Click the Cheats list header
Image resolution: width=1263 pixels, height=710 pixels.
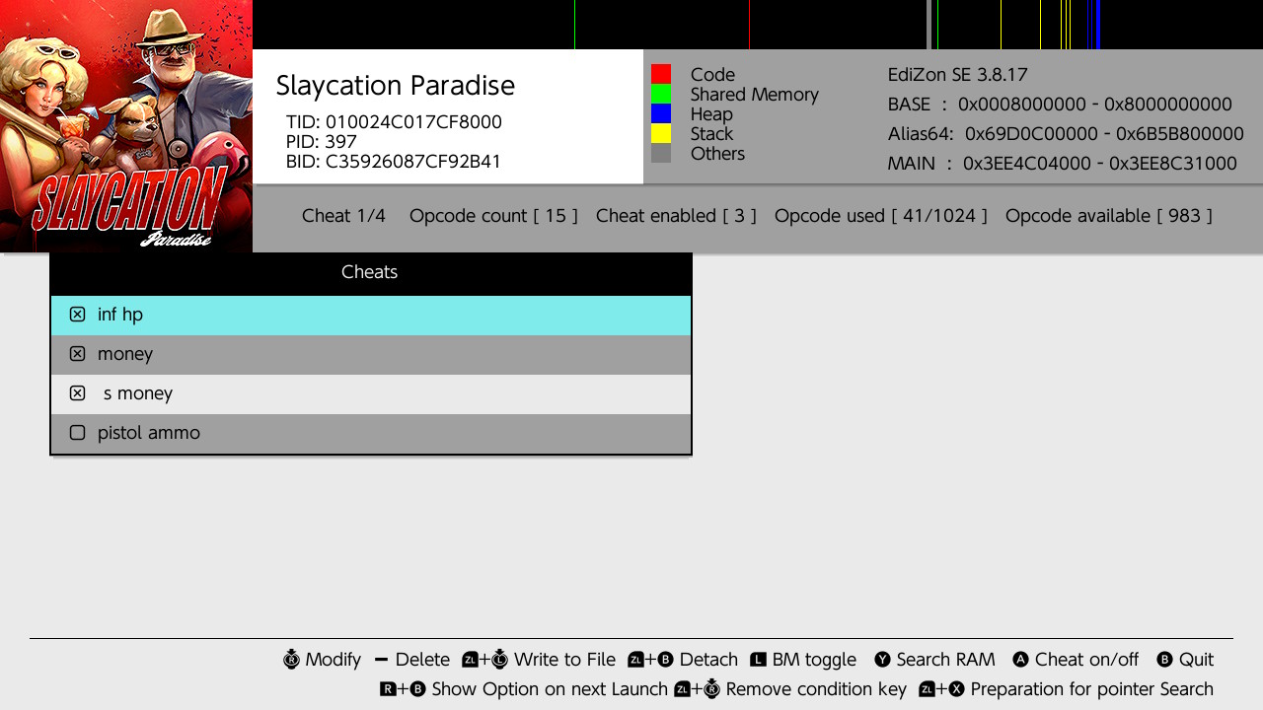pos(370,272)
